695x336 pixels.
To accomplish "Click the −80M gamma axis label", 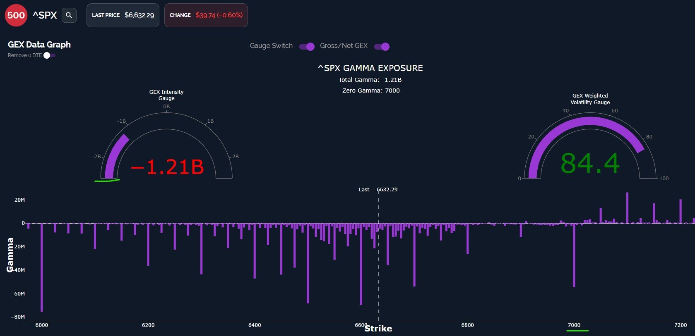I will click(x=17, y=317).
